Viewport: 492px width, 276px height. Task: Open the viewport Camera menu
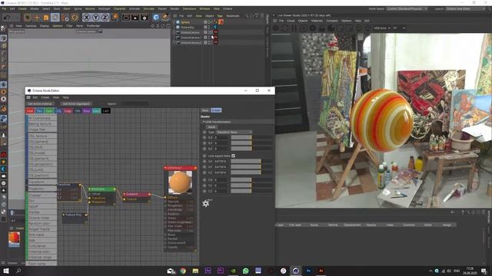coord(31,26)
